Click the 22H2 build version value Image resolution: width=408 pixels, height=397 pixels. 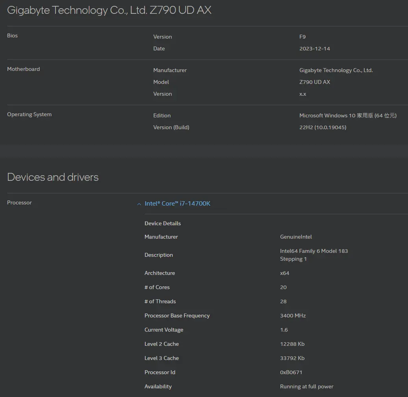pos(323,127)
